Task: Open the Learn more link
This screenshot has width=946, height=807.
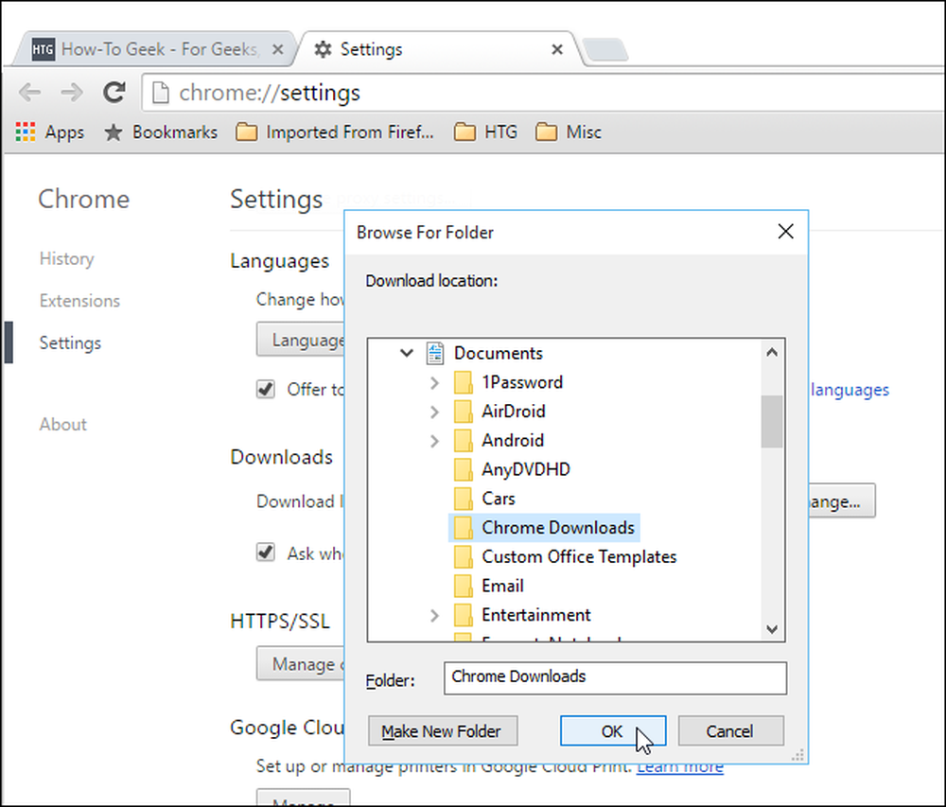Action: coord(680,768)
